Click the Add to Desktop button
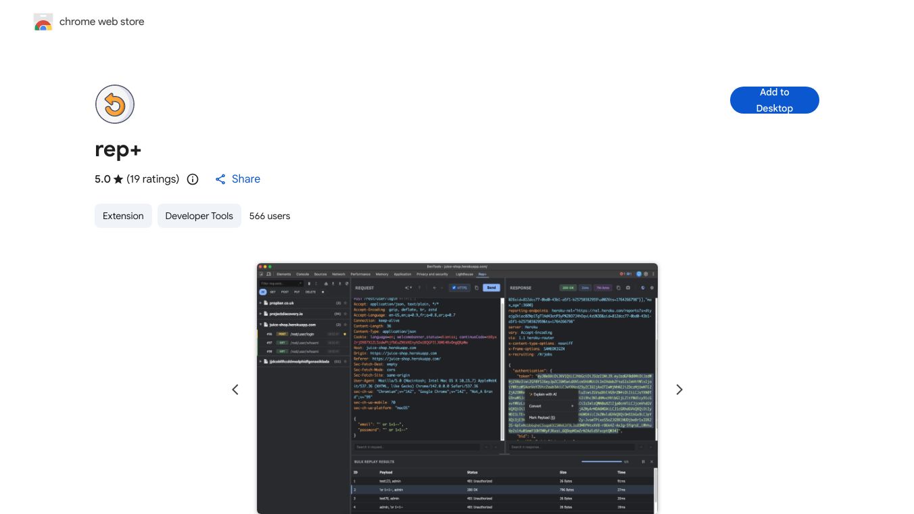This screenshot has width=914, height=514. [x=775, y=100]
